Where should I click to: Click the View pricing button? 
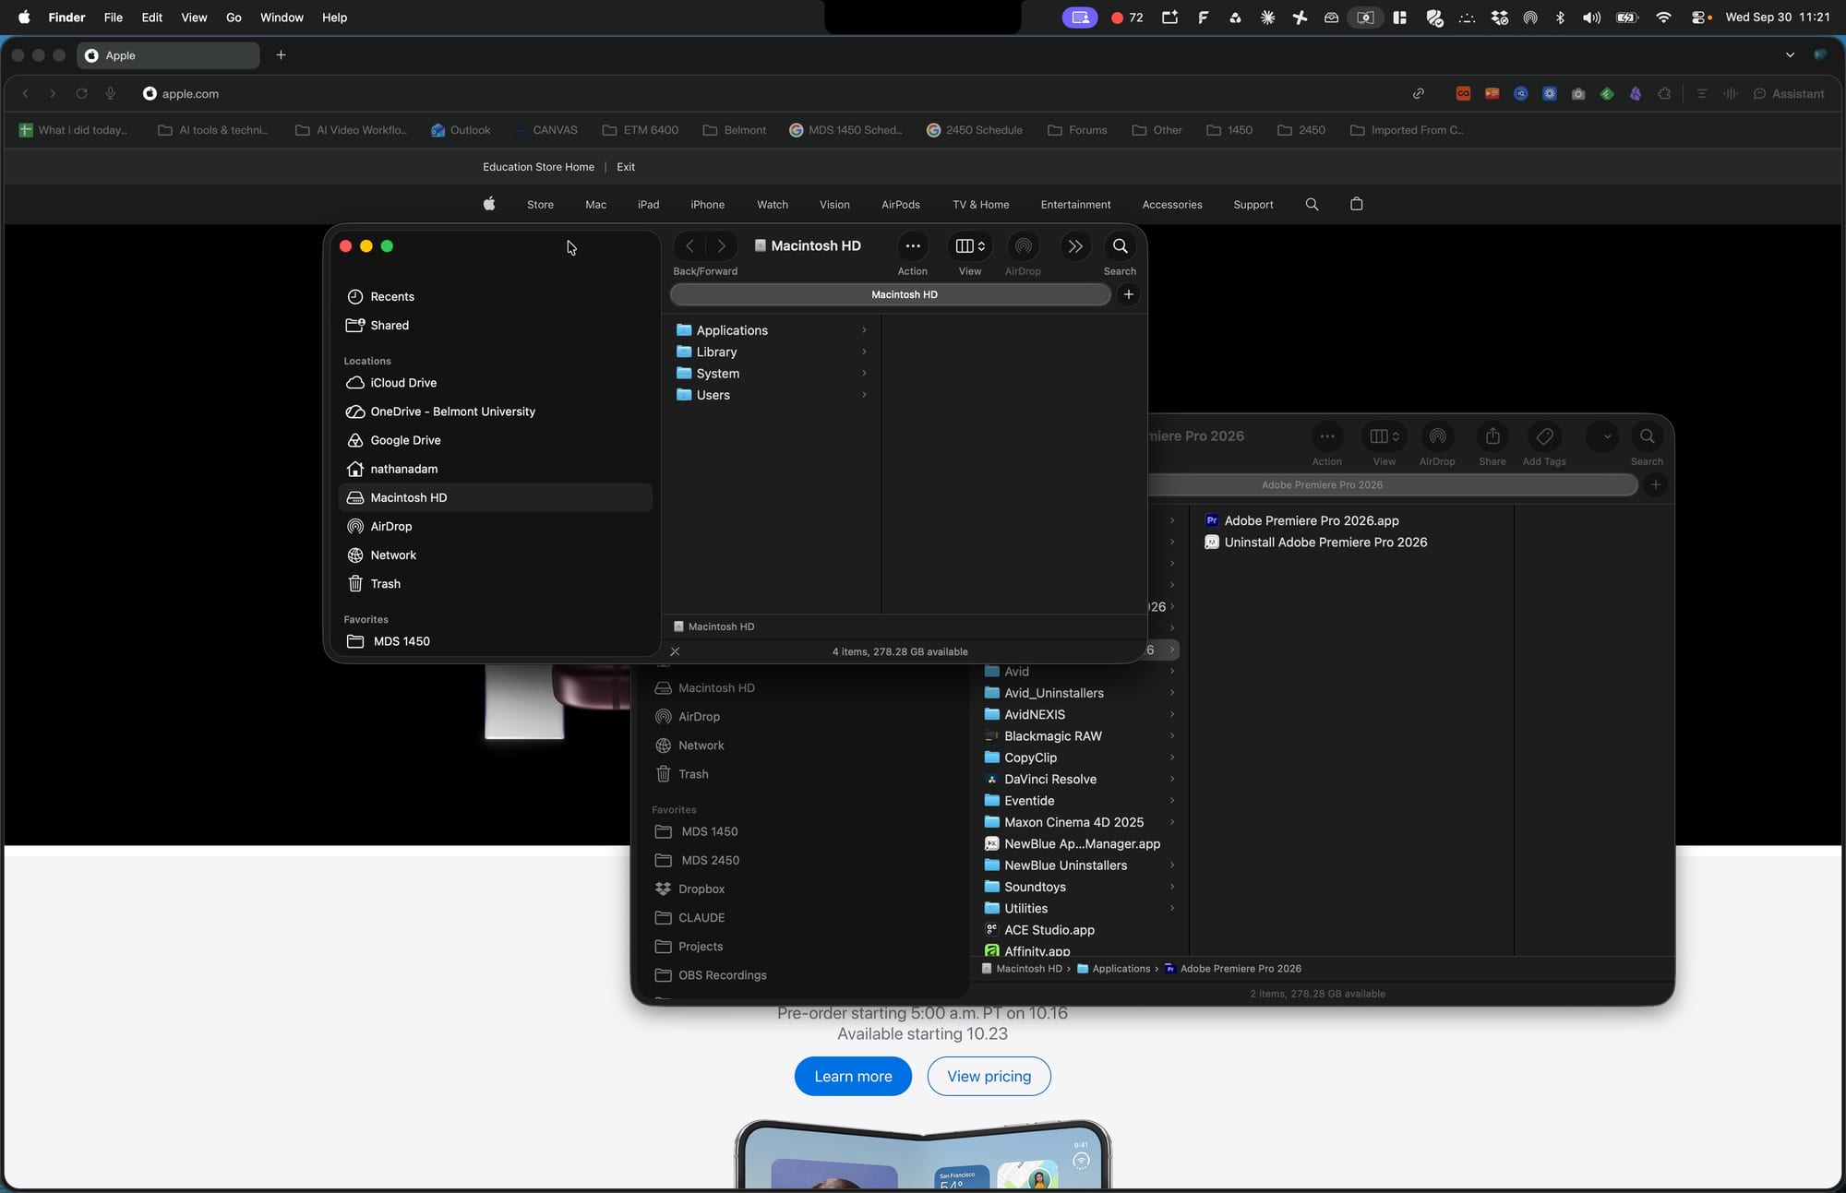989,1076
